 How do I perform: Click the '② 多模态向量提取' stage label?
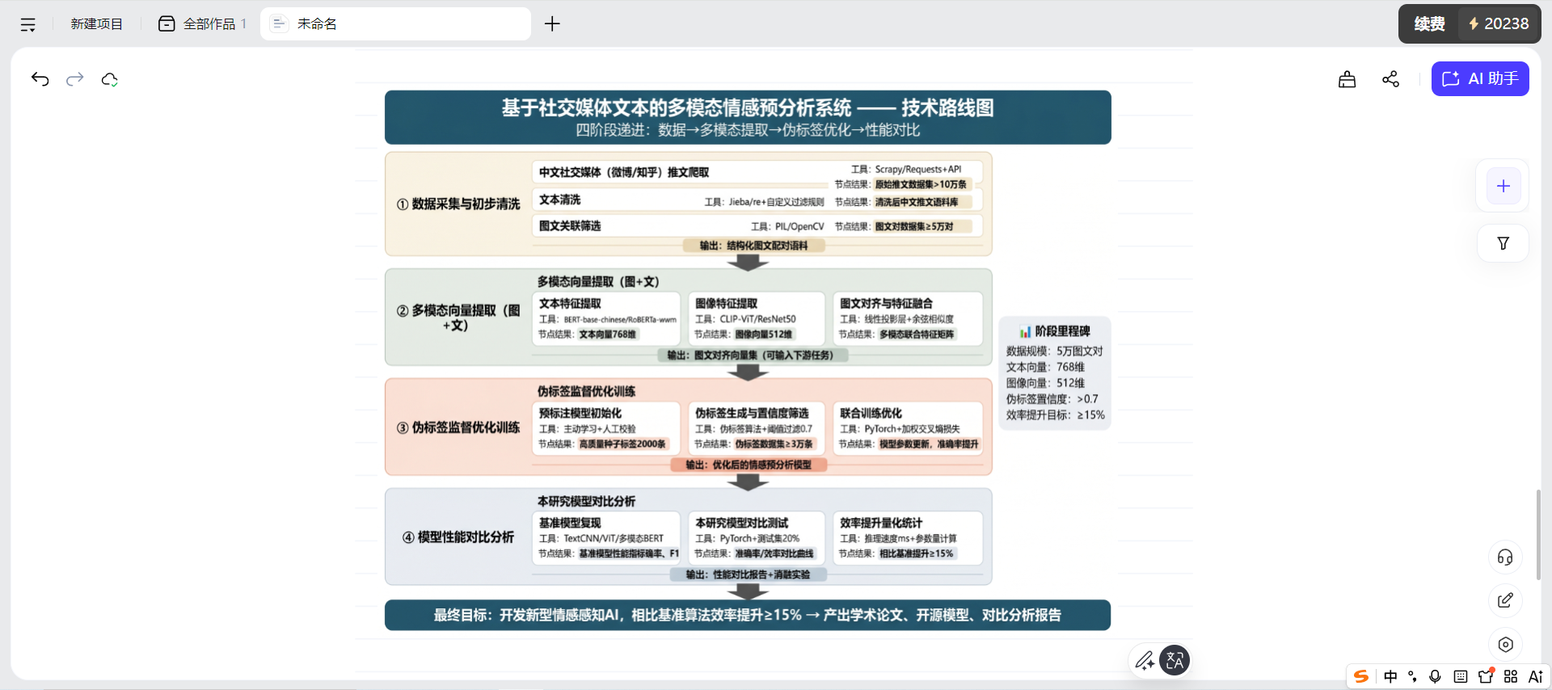pyautogui.click(x=458, y=318)
